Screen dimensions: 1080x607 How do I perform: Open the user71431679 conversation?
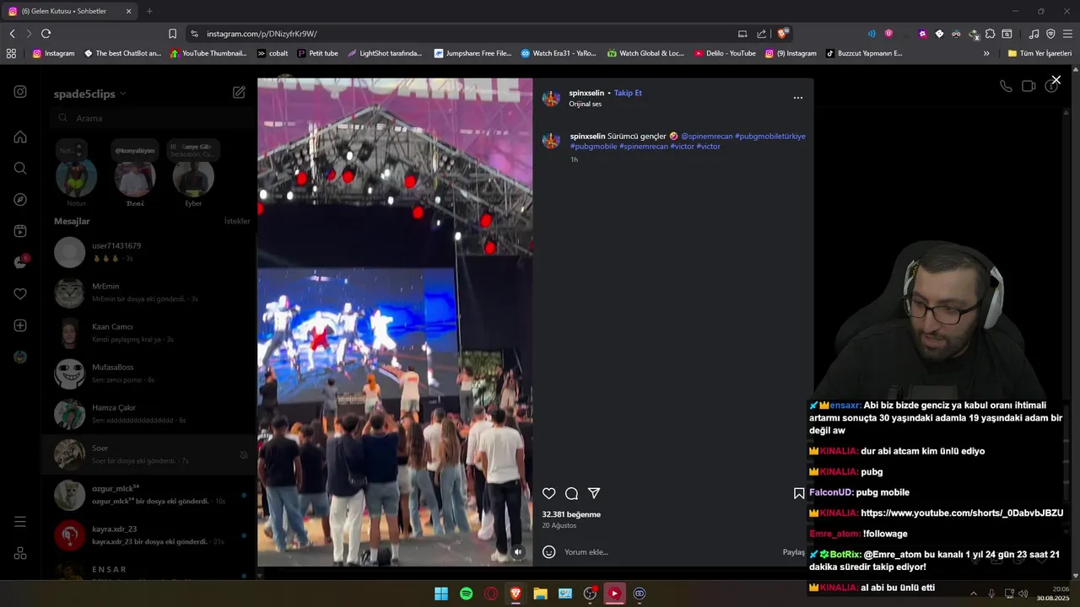click(148, 252)
